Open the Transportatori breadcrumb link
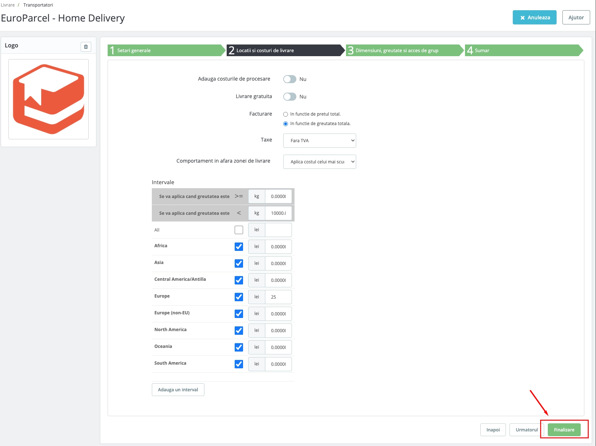Screen dimensions: 596x446 click(38, 5)
